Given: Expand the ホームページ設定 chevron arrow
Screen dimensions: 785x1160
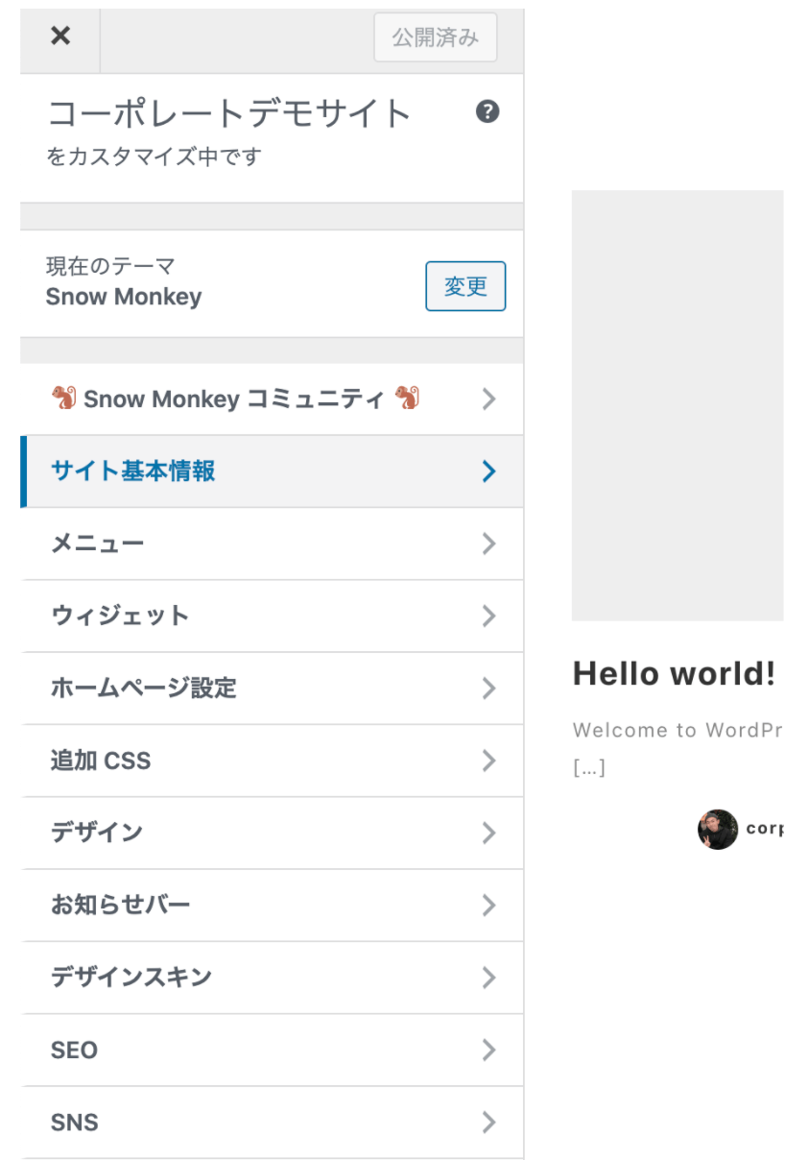Looking at the screenshot, I should (488, 689).
